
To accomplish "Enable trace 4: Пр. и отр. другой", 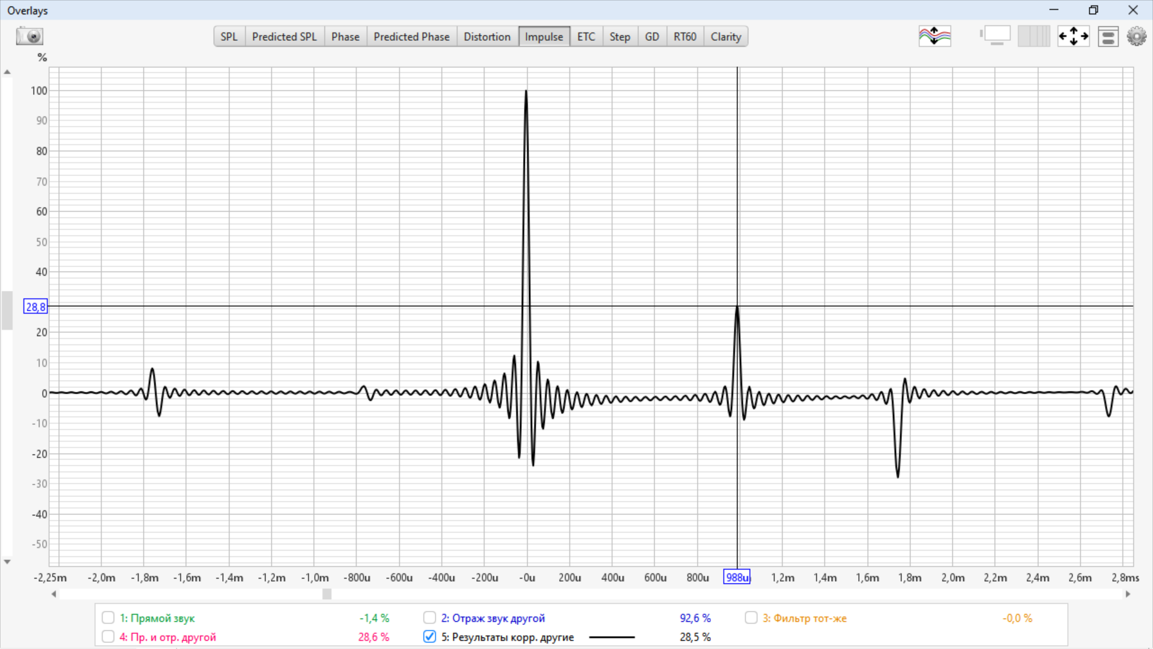I will coord(108,636).
